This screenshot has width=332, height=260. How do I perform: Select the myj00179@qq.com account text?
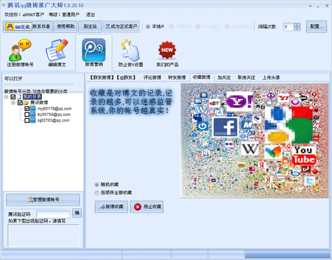click(x=54, y=109)
